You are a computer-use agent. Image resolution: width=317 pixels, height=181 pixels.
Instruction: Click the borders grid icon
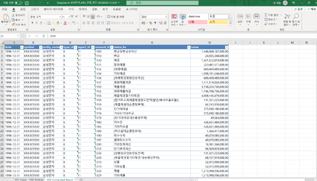(49, 23)
